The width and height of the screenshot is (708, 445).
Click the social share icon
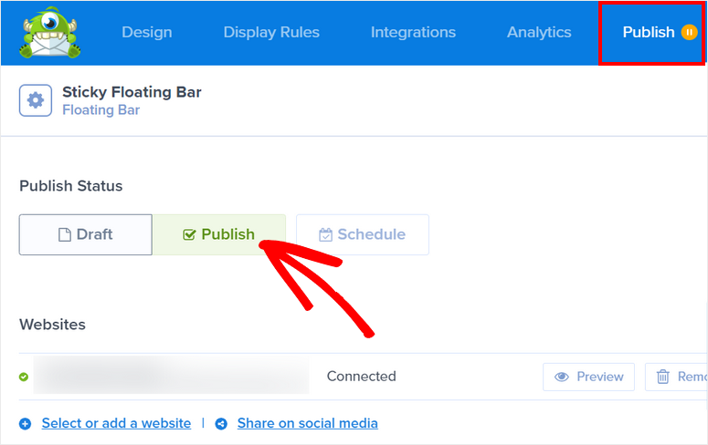coord(221,424)
